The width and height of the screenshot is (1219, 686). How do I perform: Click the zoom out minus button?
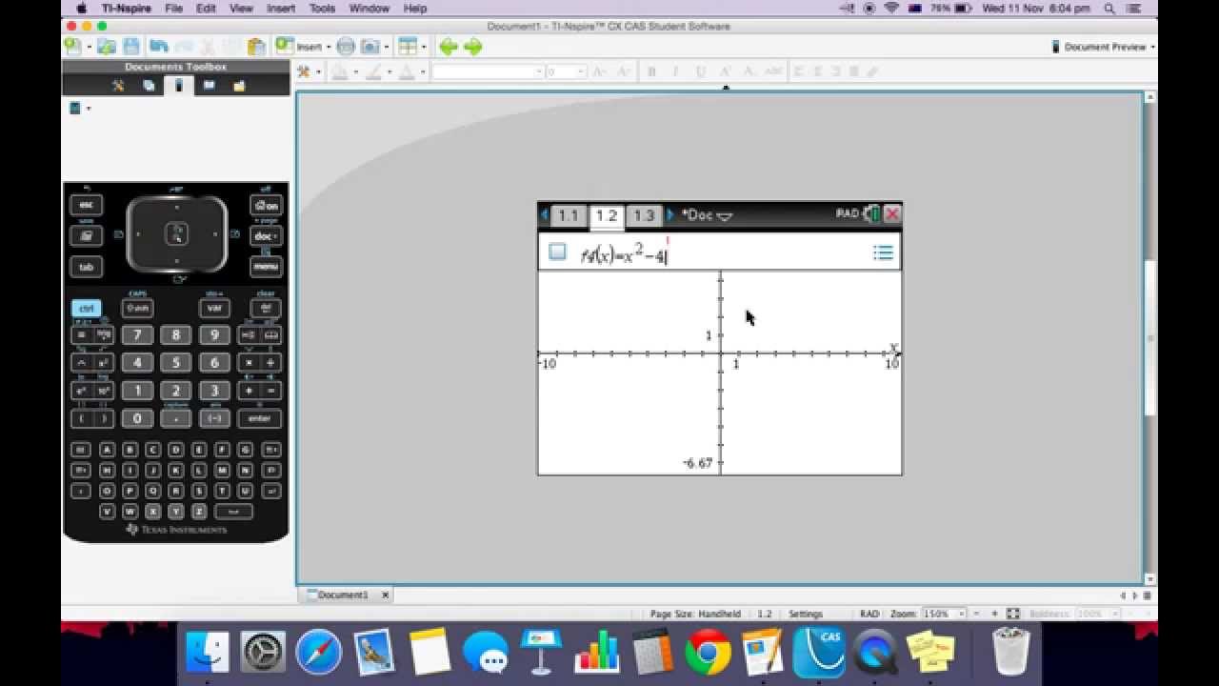point(976,614)
